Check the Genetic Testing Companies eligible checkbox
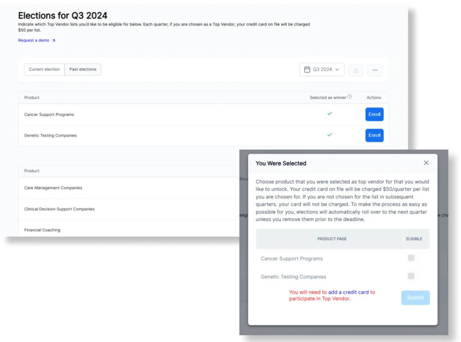 (411, 276)
